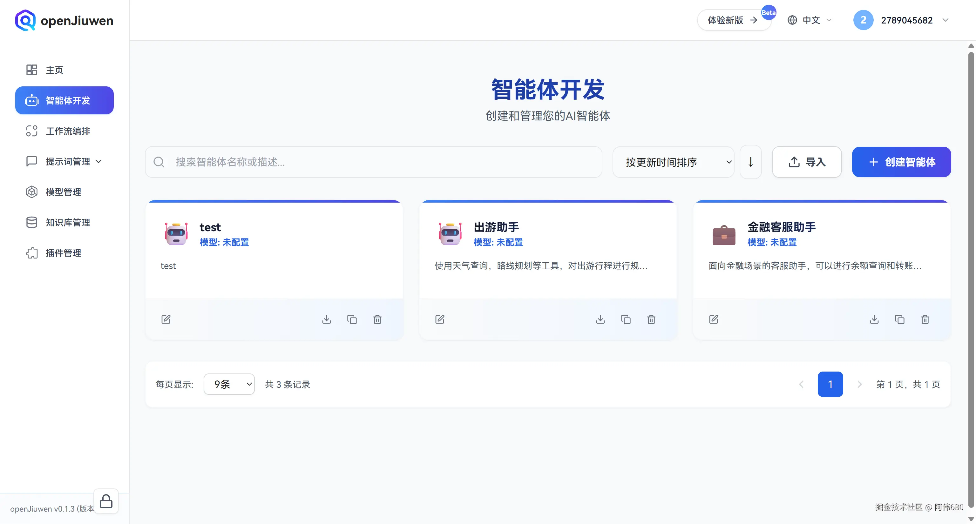Toggle sort direction arrow button
This screenshot has height=524, width=976.
(x=750, y=162)
